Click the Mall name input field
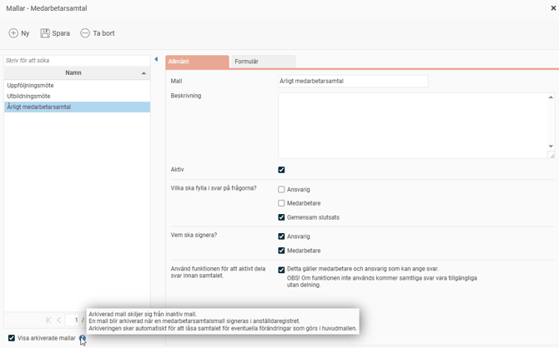The width and height of the screenshot is (559, 348). point(352,82)
